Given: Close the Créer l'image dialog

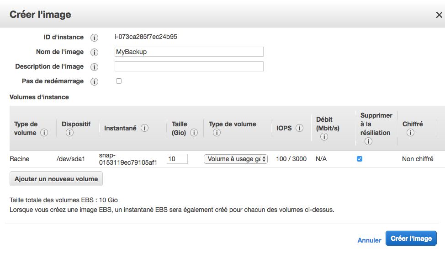Looking at the screenshot, I should tap(439, 15).
